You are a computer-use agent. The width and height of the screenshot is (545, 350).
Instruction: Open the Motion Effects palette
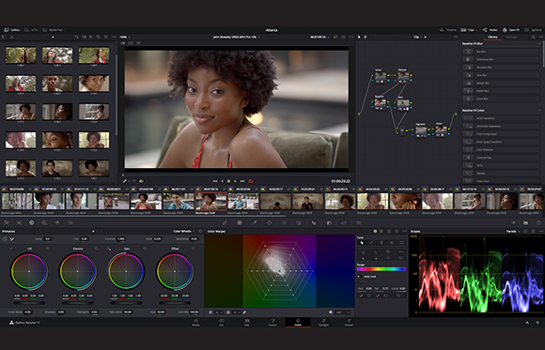coord(70,222)
